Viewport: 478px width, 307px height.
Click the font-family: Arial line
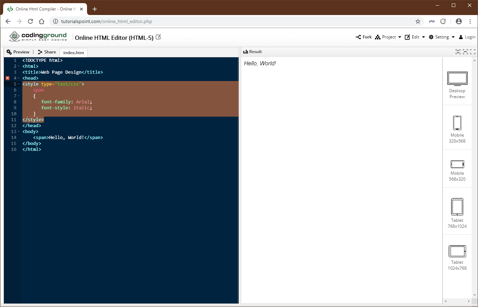click(x=67, y=102)
